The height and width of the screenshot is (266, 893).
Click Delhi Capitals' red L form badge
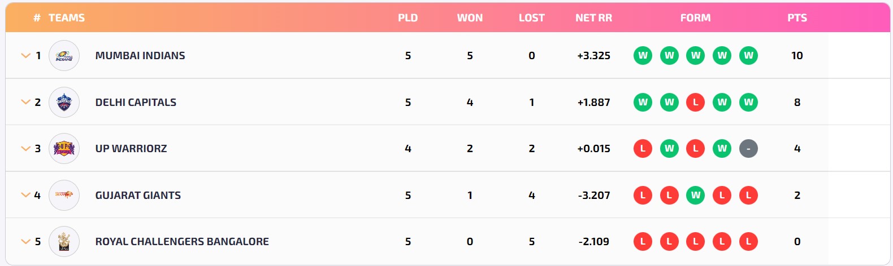click(x=696, y=103)
